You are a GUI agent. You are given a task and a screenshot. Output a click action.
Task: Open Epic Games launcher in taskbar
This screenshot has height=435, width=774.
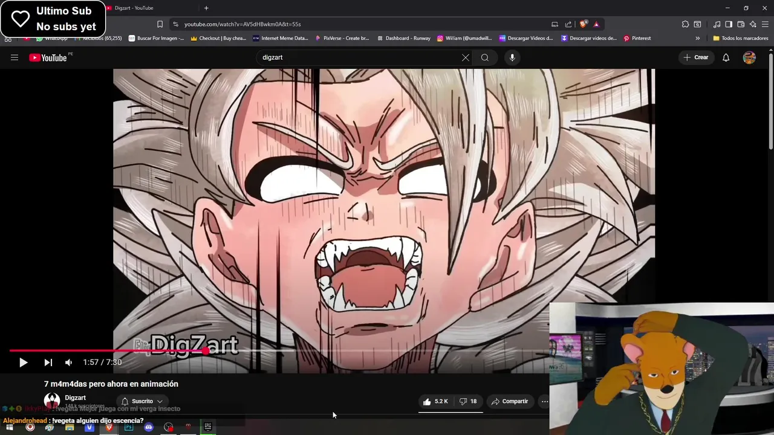208,427
